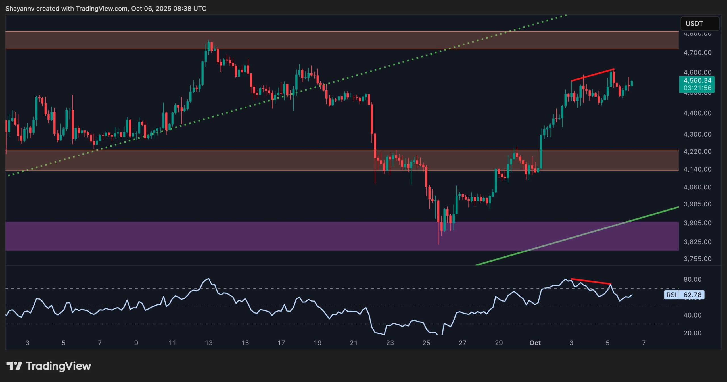Screen dimensions: 727x382
Task: Click the Shayannv TradingView.com attribution text
Action: (106, 9)
